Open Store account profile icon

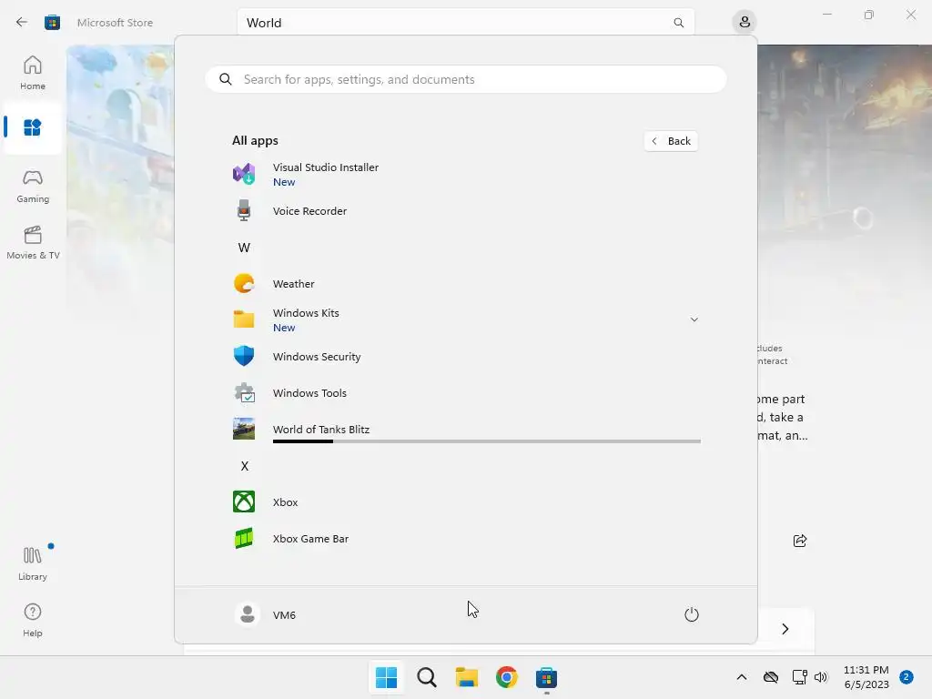(745, 23)
